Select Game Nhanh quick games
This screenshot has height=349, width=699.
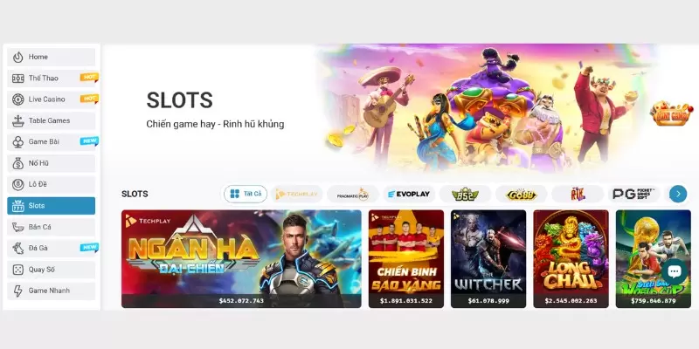(52, 291)
